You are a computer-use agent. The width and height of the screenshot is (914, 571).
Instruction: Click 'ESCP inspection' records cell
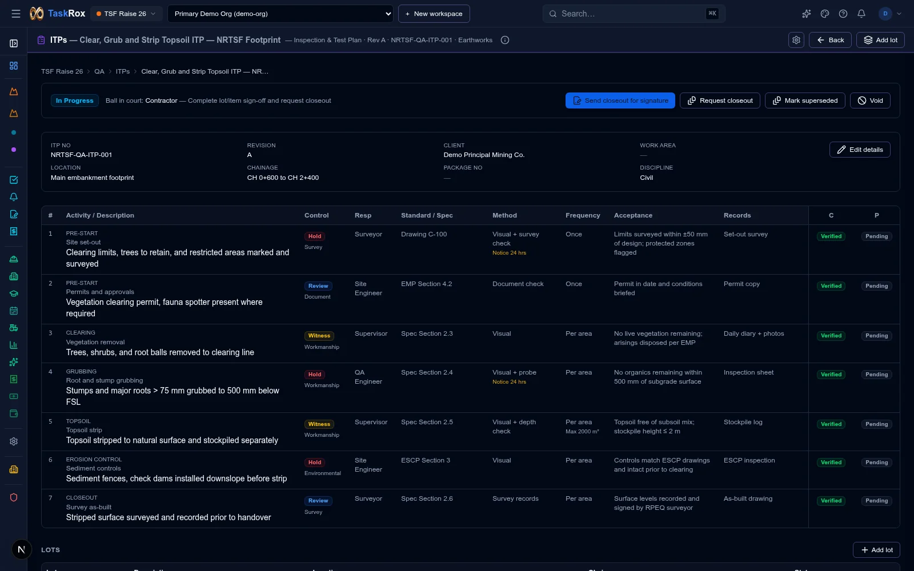click(x=749, y=460)
